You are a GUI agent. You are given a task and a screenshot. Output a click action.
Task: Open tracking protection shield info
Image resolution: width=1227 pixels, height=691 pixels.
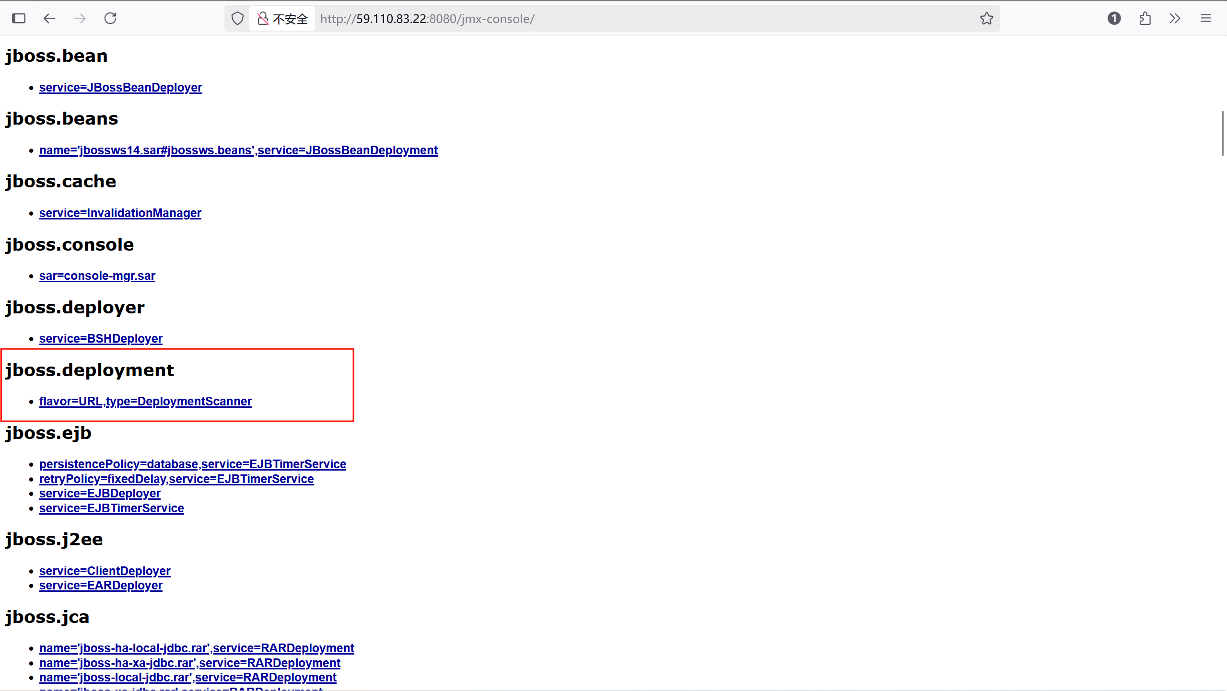pyautogui.click(x=237, y=18)
